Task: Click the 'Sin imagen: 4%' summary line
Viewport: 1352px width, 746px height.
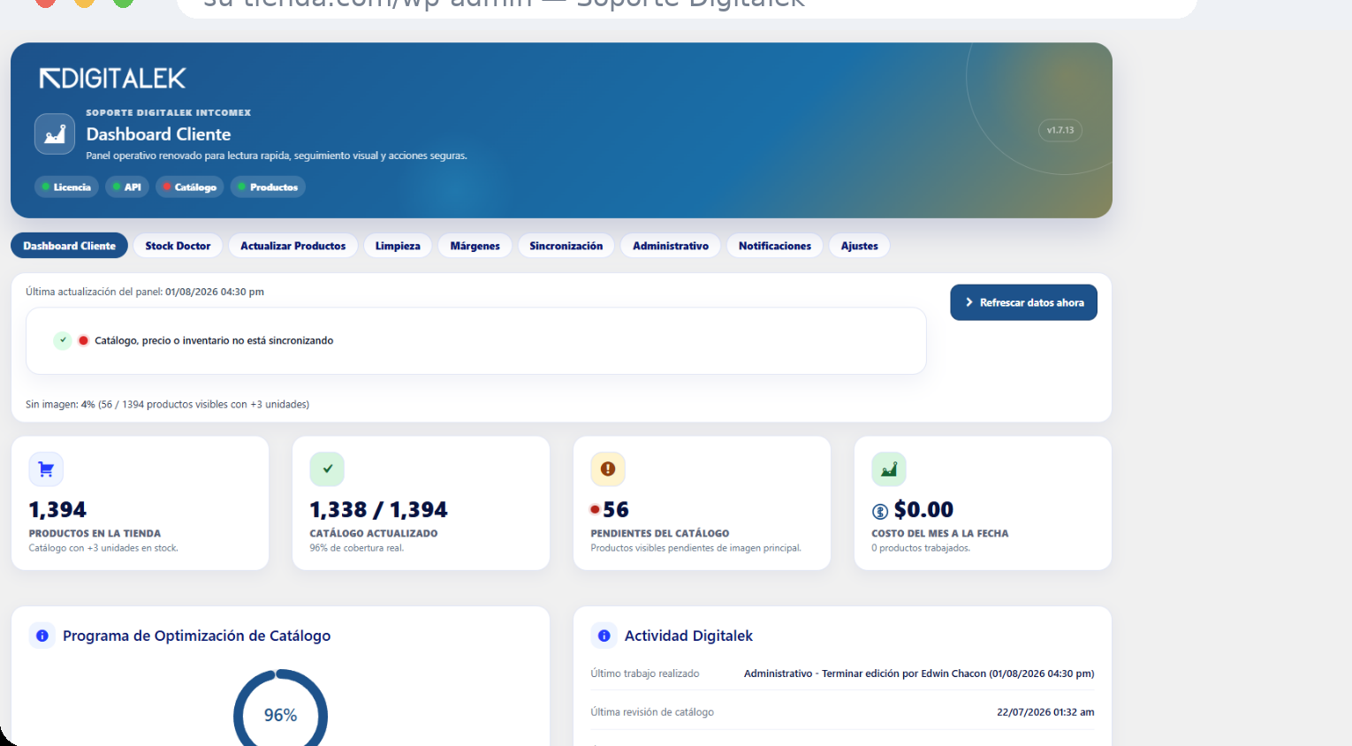Action: coord(167,405)
